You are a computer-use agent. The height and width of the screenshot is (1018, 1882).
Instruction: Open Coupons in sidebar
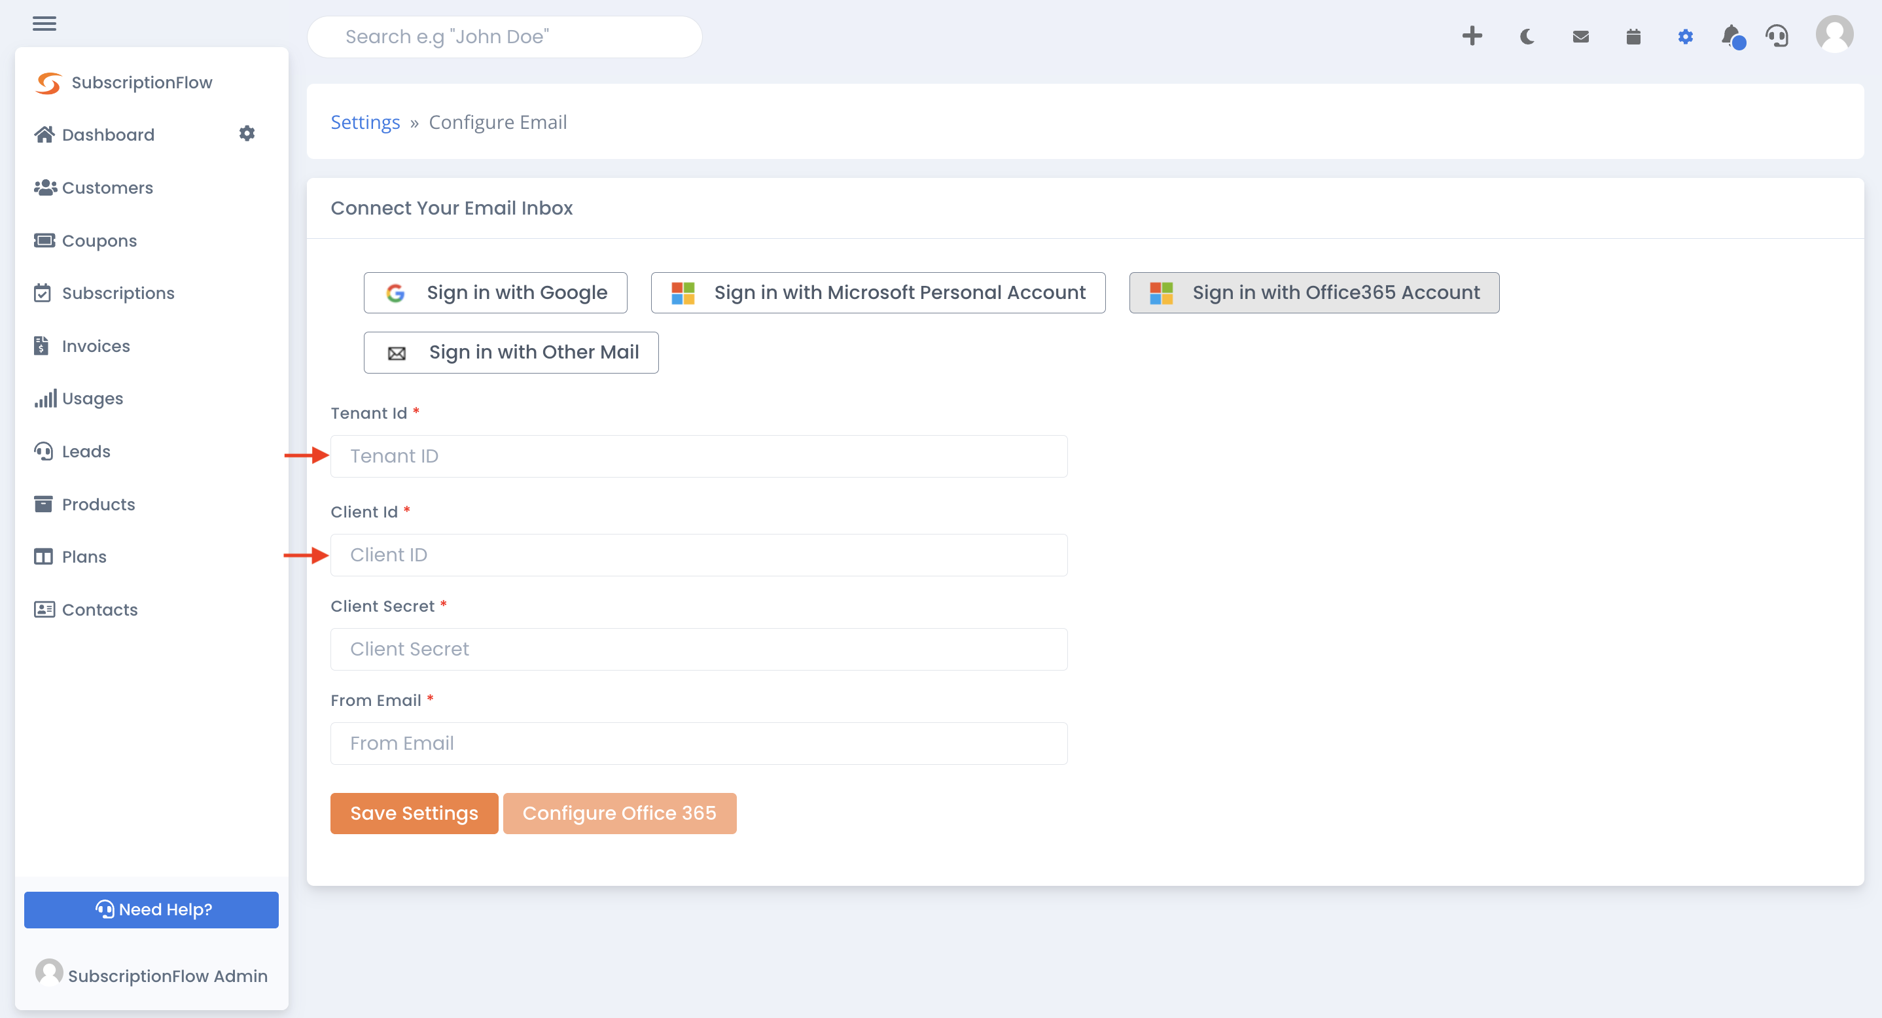coord(86,240)
